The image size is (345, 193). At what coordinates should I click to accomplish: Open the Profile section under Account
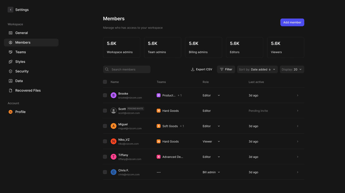click(x=20, y=112)
